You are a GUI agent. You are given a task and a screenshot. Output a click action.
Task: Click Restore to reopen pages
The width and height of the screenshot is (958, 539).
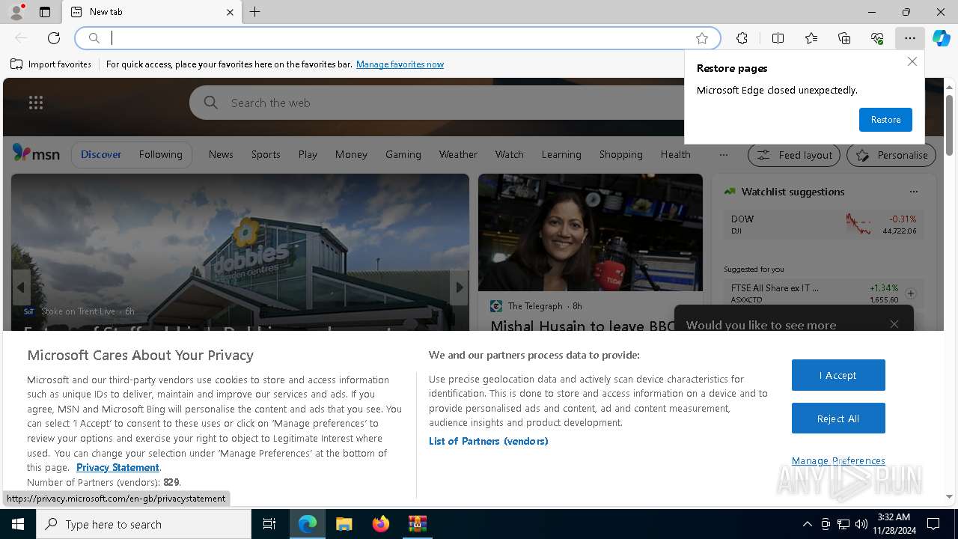(885, 120)
